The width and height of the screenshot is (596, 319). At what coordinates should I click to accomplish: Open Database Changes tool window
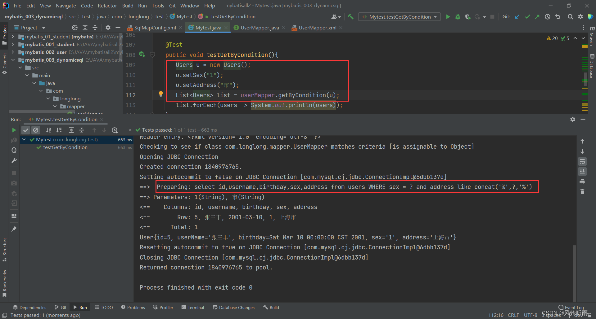point(234,308)
